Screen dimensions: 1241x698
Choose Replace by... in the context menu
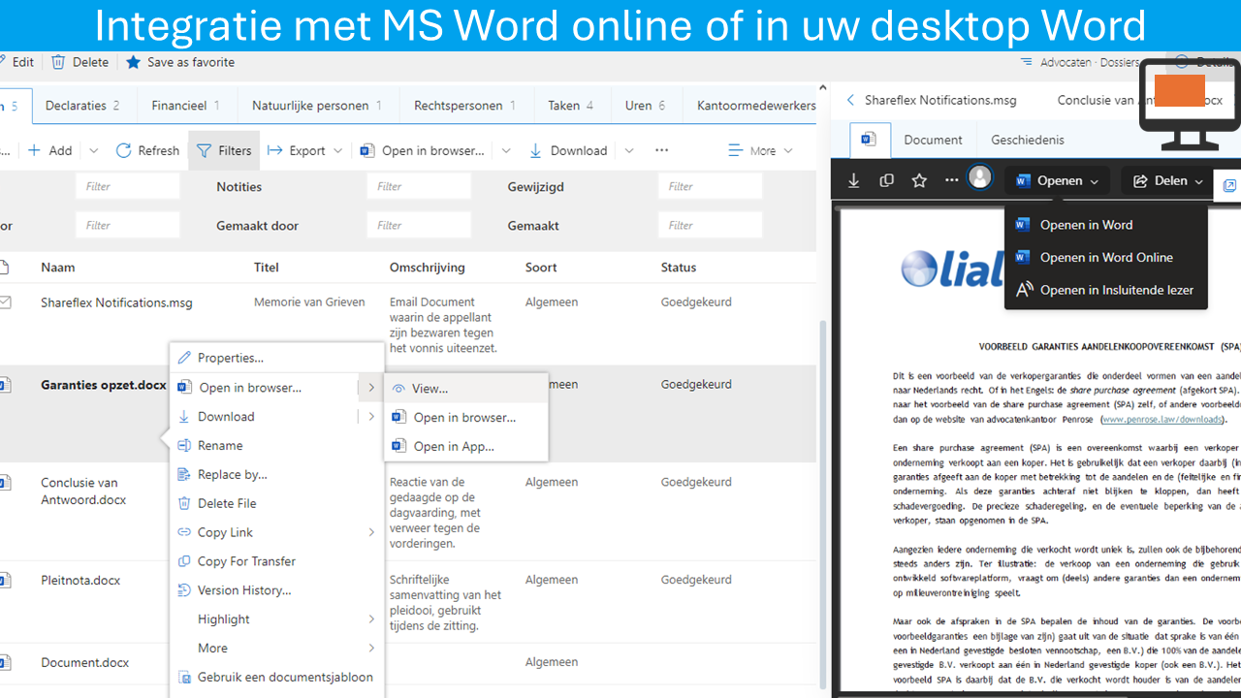point(277,474)
